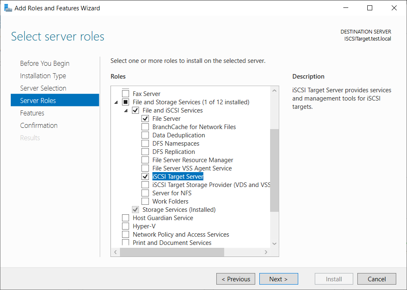
Task: Close the wizard window
Action: tap(394, 8)
